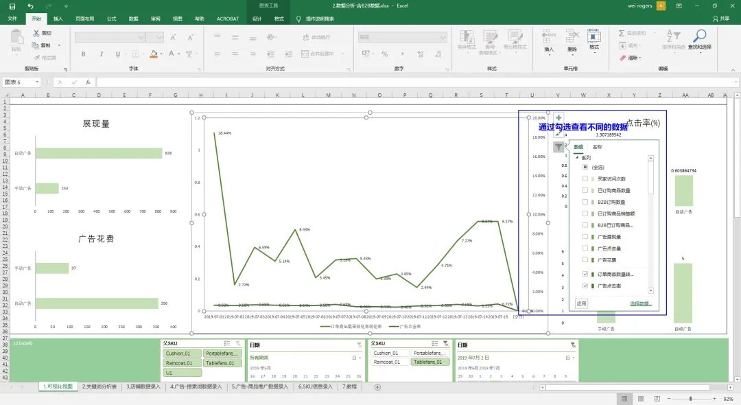This screenshot has width=741, height=405.
Task: Open the 2.关键词分析表 sheet tab
Action: point(99,386)
